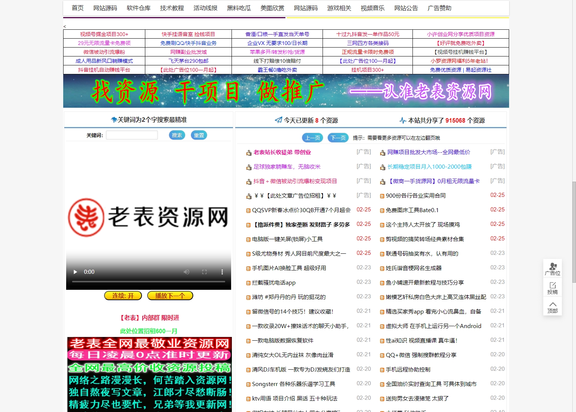
Task: Click icon beside 网赚项目批发大市场
Action: (x=383, y=153)
